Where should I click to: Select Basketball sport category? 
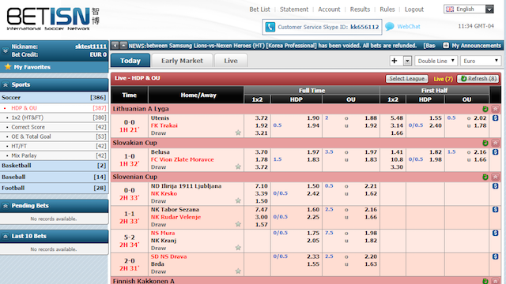54,166
